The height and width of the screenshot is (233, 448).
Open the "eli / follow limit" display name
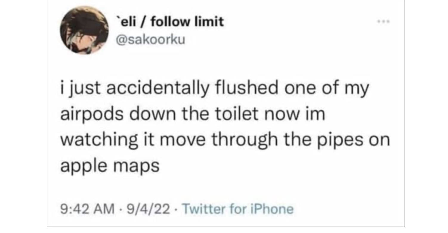click(x=169, y=21)
